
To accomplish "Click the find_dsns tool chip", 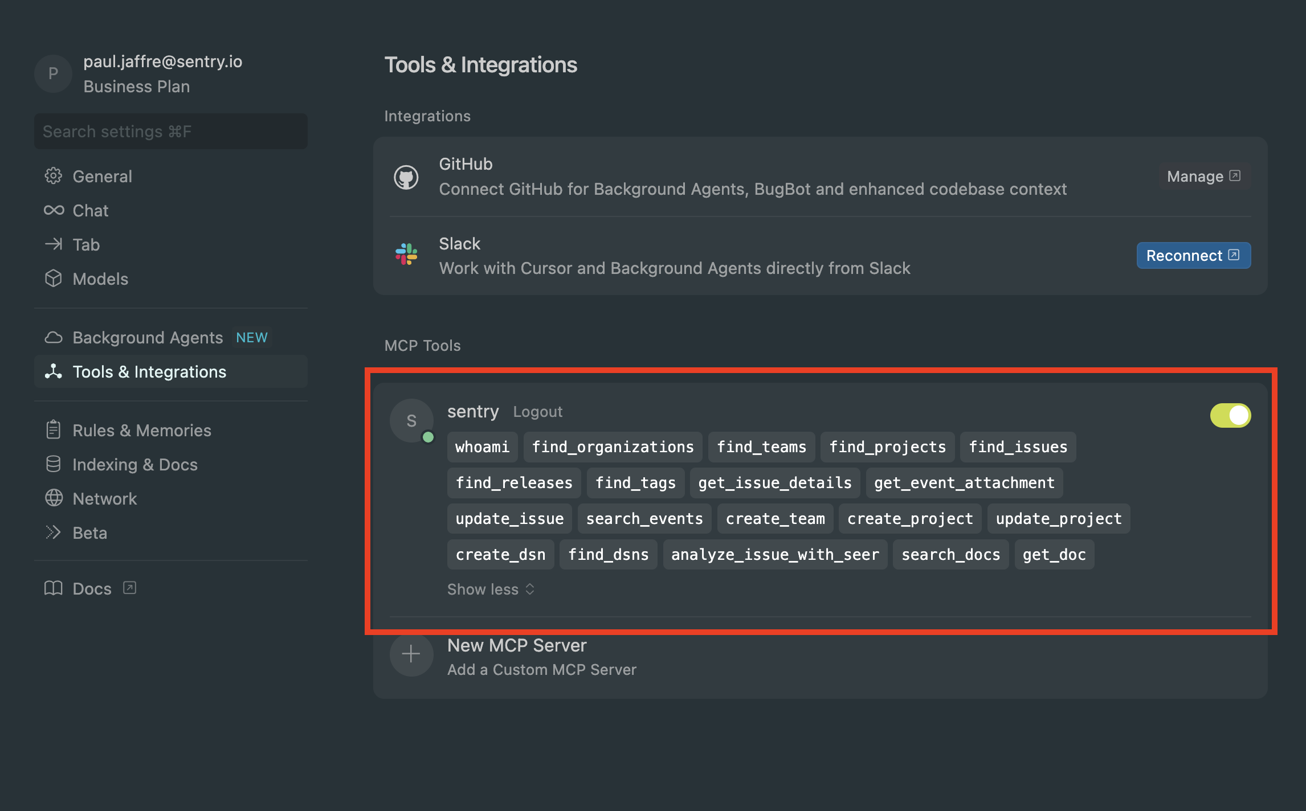I will pos(608,554).
